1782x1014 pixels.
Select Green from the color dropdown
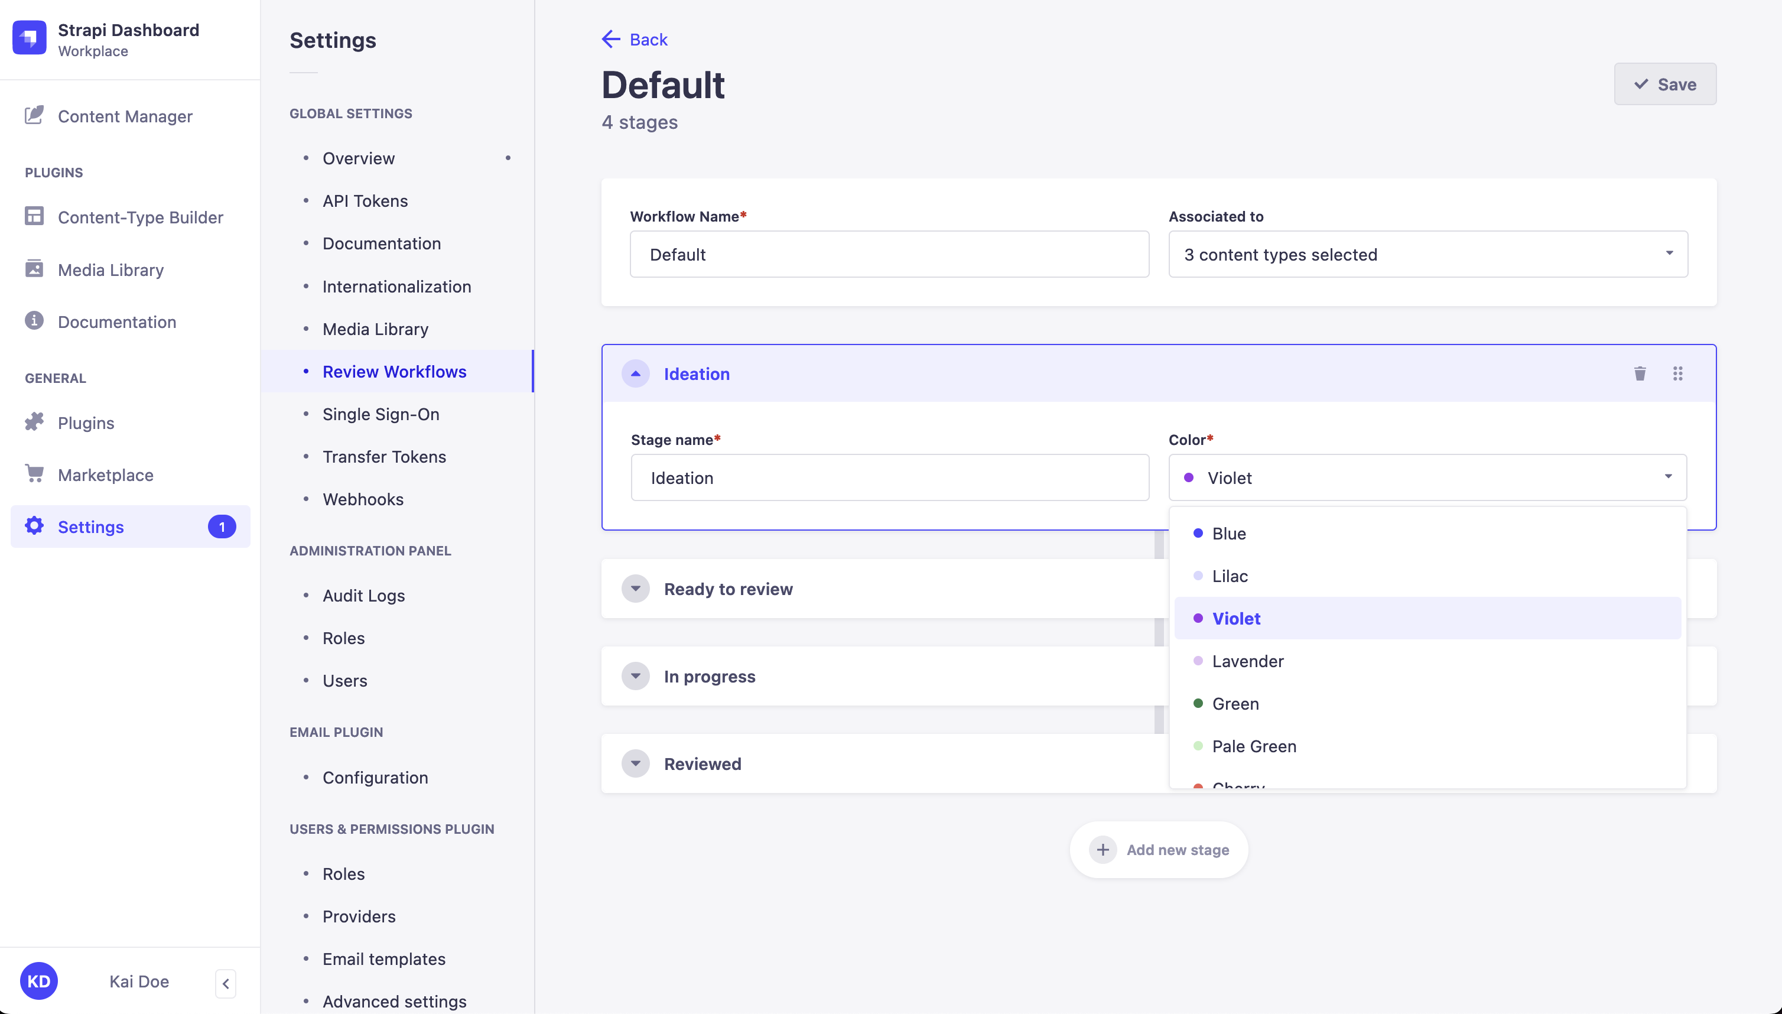[x=1236, y=703]
